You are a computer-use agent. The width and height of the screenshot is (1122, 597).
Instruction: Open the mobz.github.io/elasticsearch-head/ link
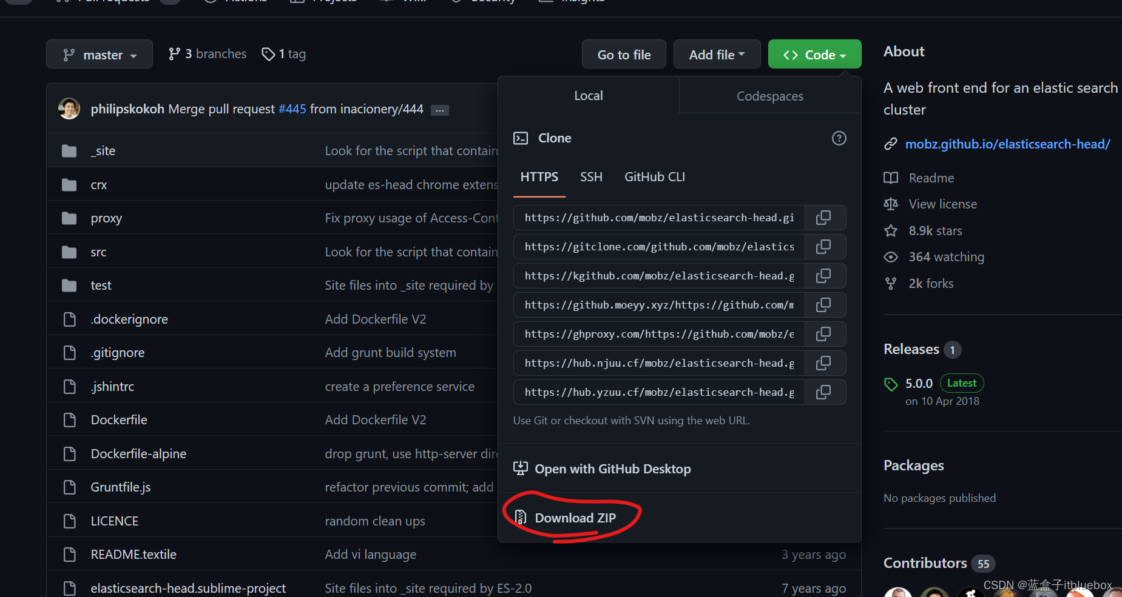[x=1007, y=144]
